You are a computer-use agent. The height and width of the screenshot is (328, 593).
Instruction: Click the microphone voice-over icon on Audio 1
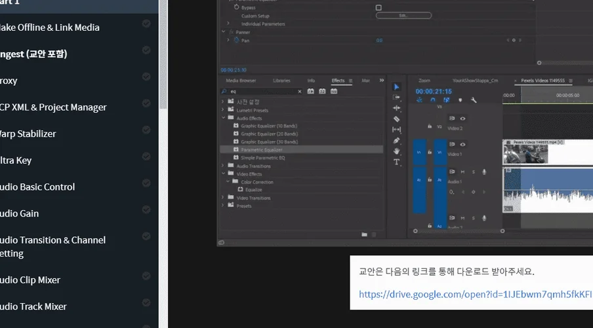coord(484,172)
